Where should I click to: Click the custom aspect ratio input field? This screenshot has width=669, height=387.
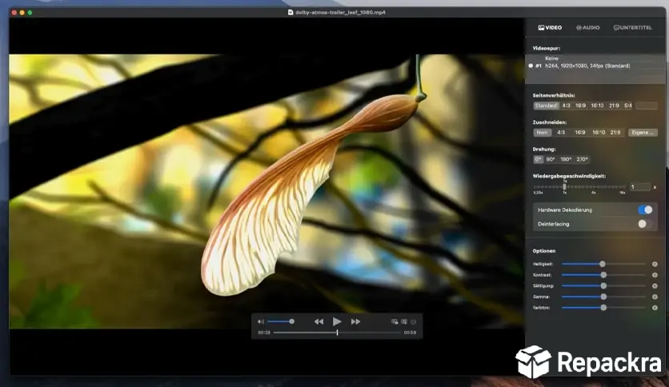647,106
